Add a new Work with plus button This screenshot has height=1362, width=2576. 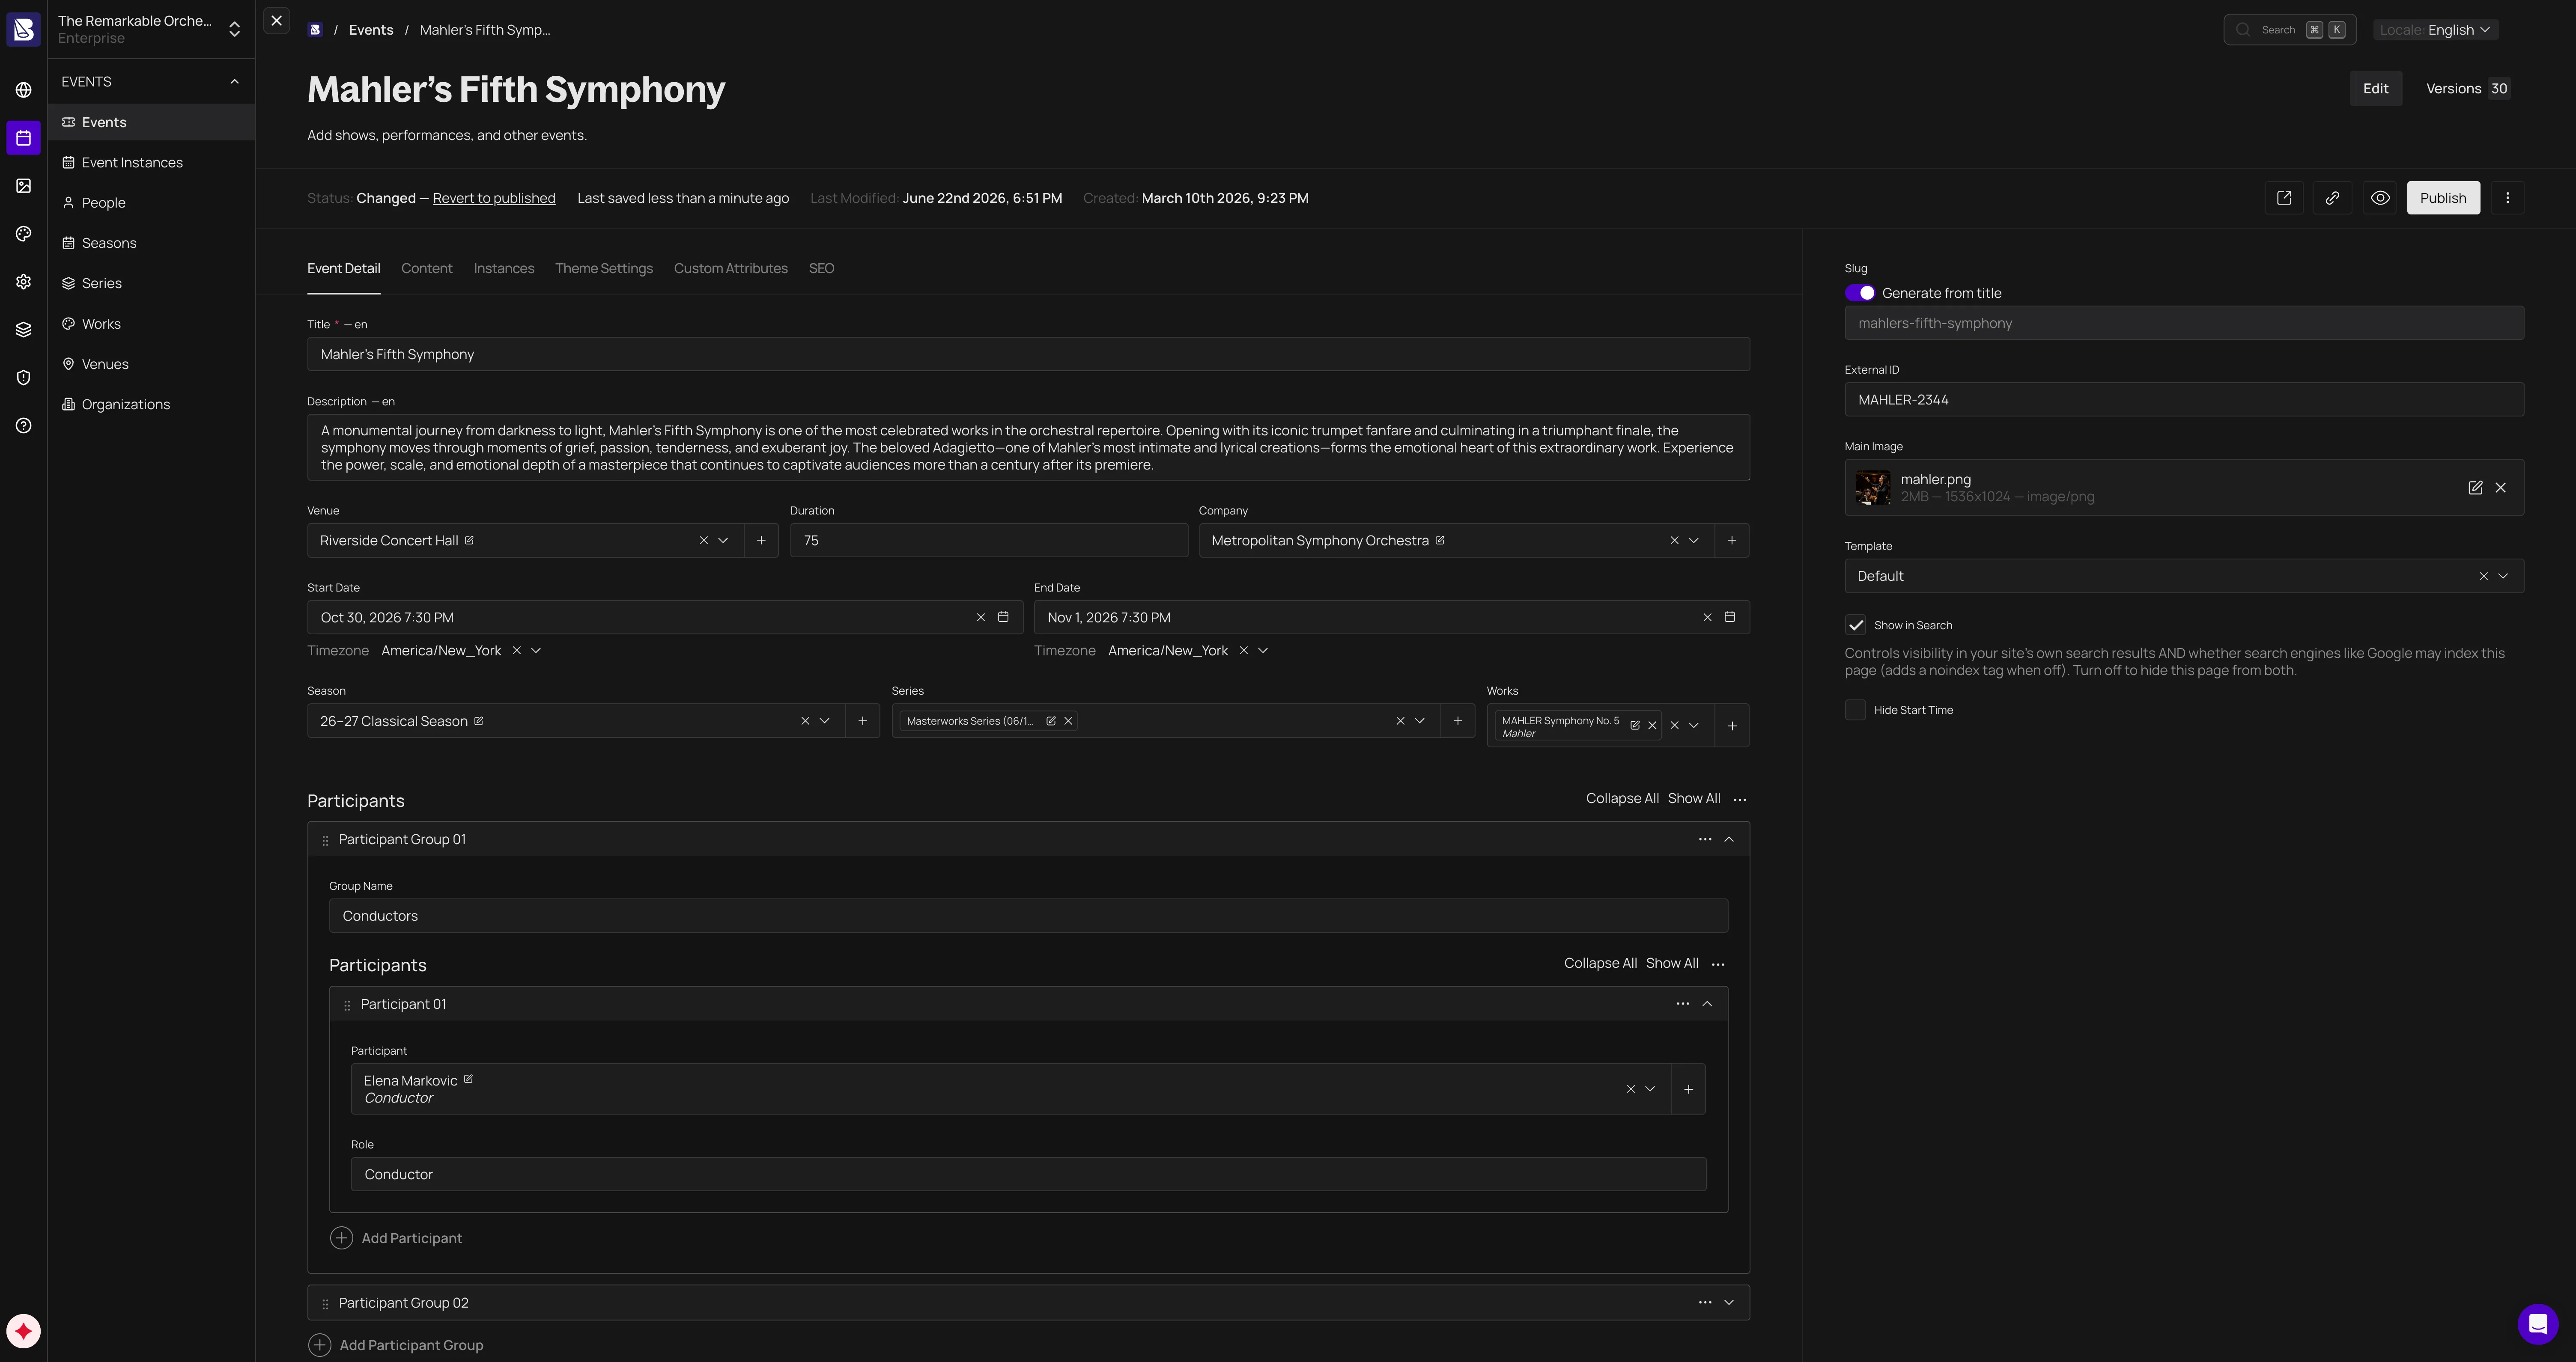pos(1732,726)
